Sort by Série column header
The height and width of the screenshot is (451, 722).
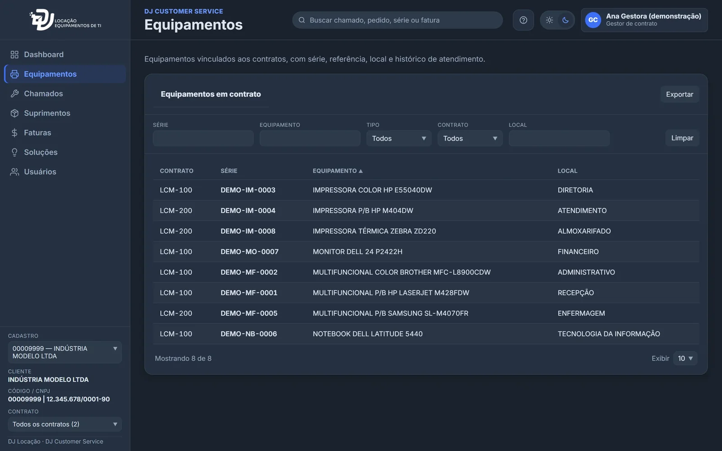click(x=229, y=171)
